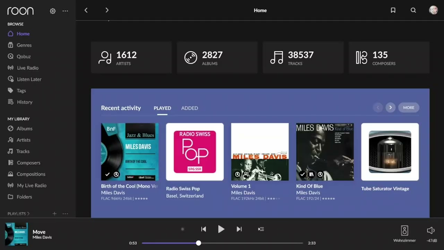Open Albums under My Library

[20, 128]
